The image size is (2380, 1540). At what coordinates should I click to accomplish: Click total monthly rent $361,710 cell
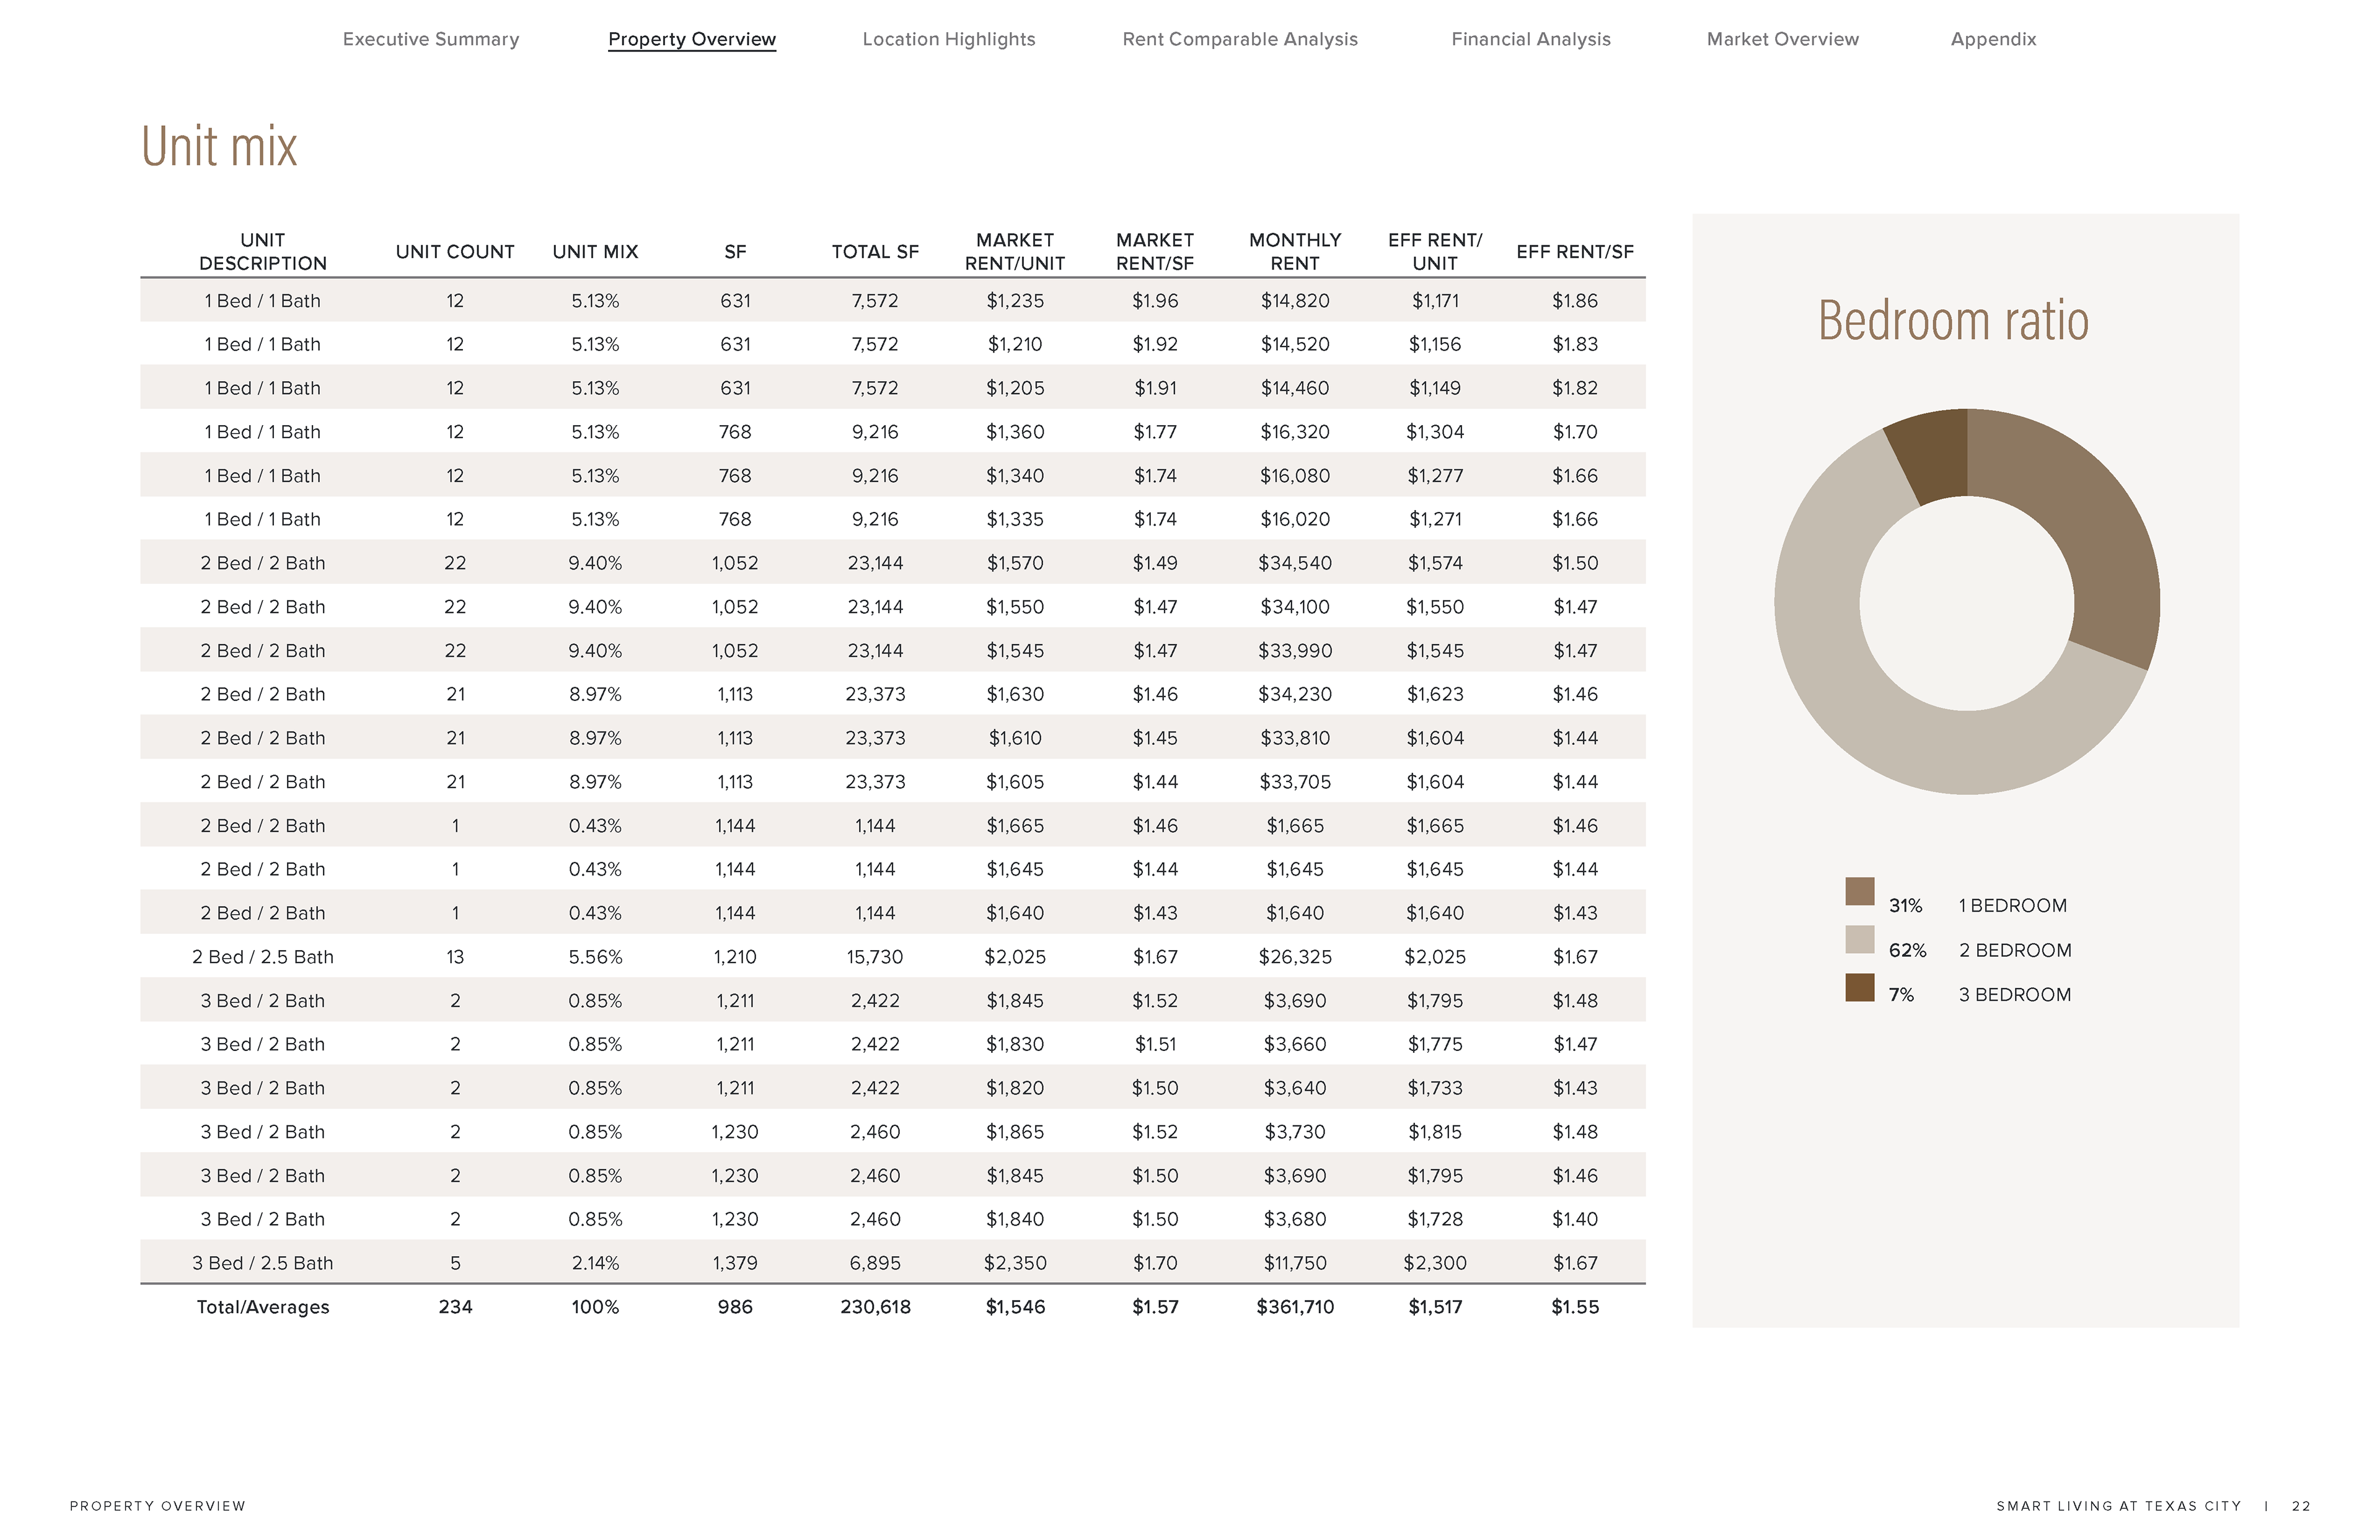point(1294,1307)
